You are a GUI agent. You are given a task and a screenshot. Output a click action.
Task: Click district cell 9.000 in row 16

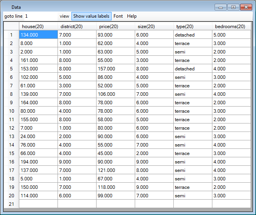[77, 162]
